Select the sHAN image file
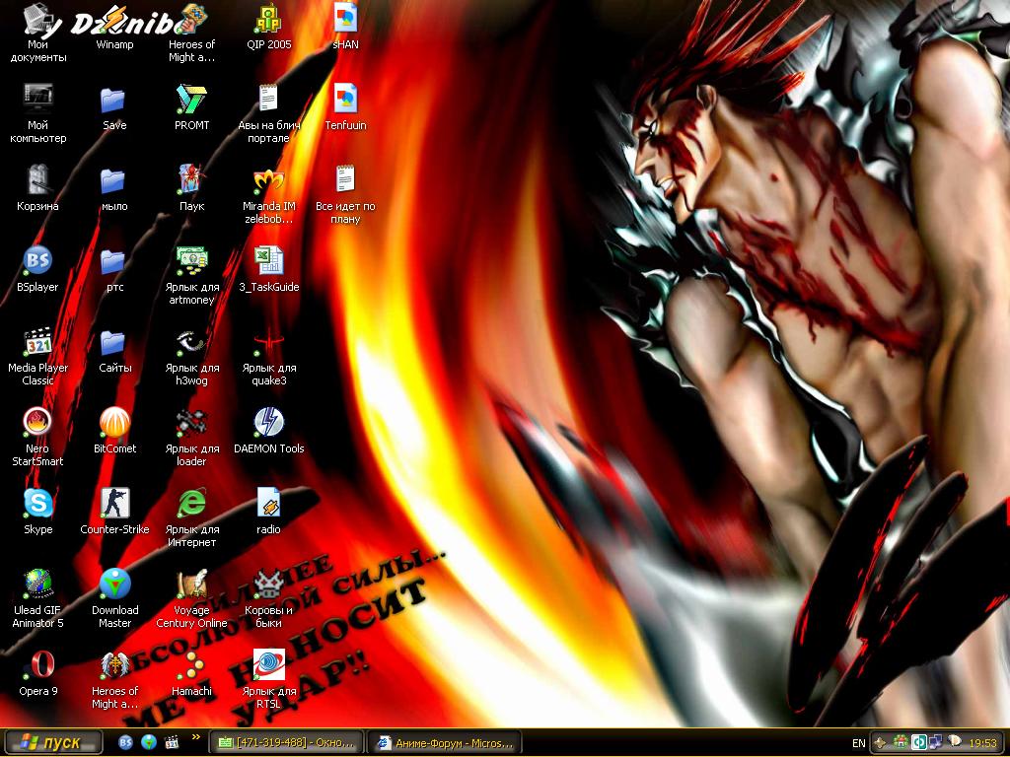The width and height of the screenshot is (1010, 757). pos(346,27)
